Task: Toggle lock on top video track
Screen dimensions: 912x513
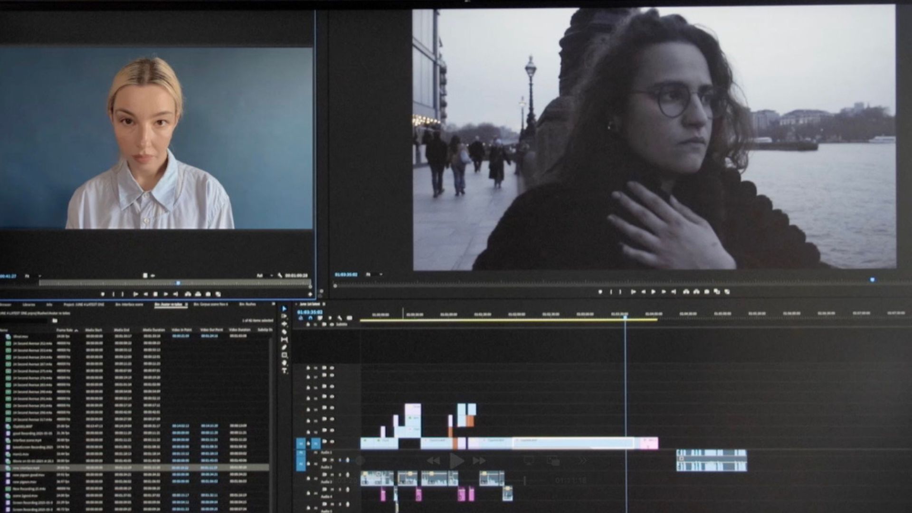Action: 308,368
